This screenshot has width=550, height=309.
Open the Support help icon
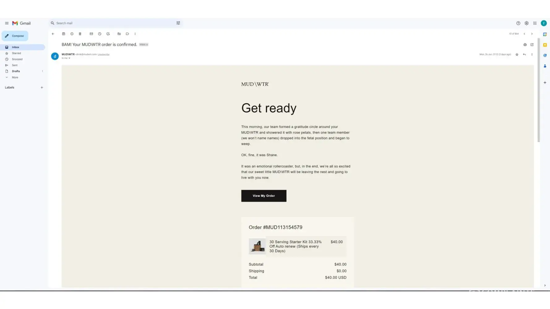tap(518, 23)
